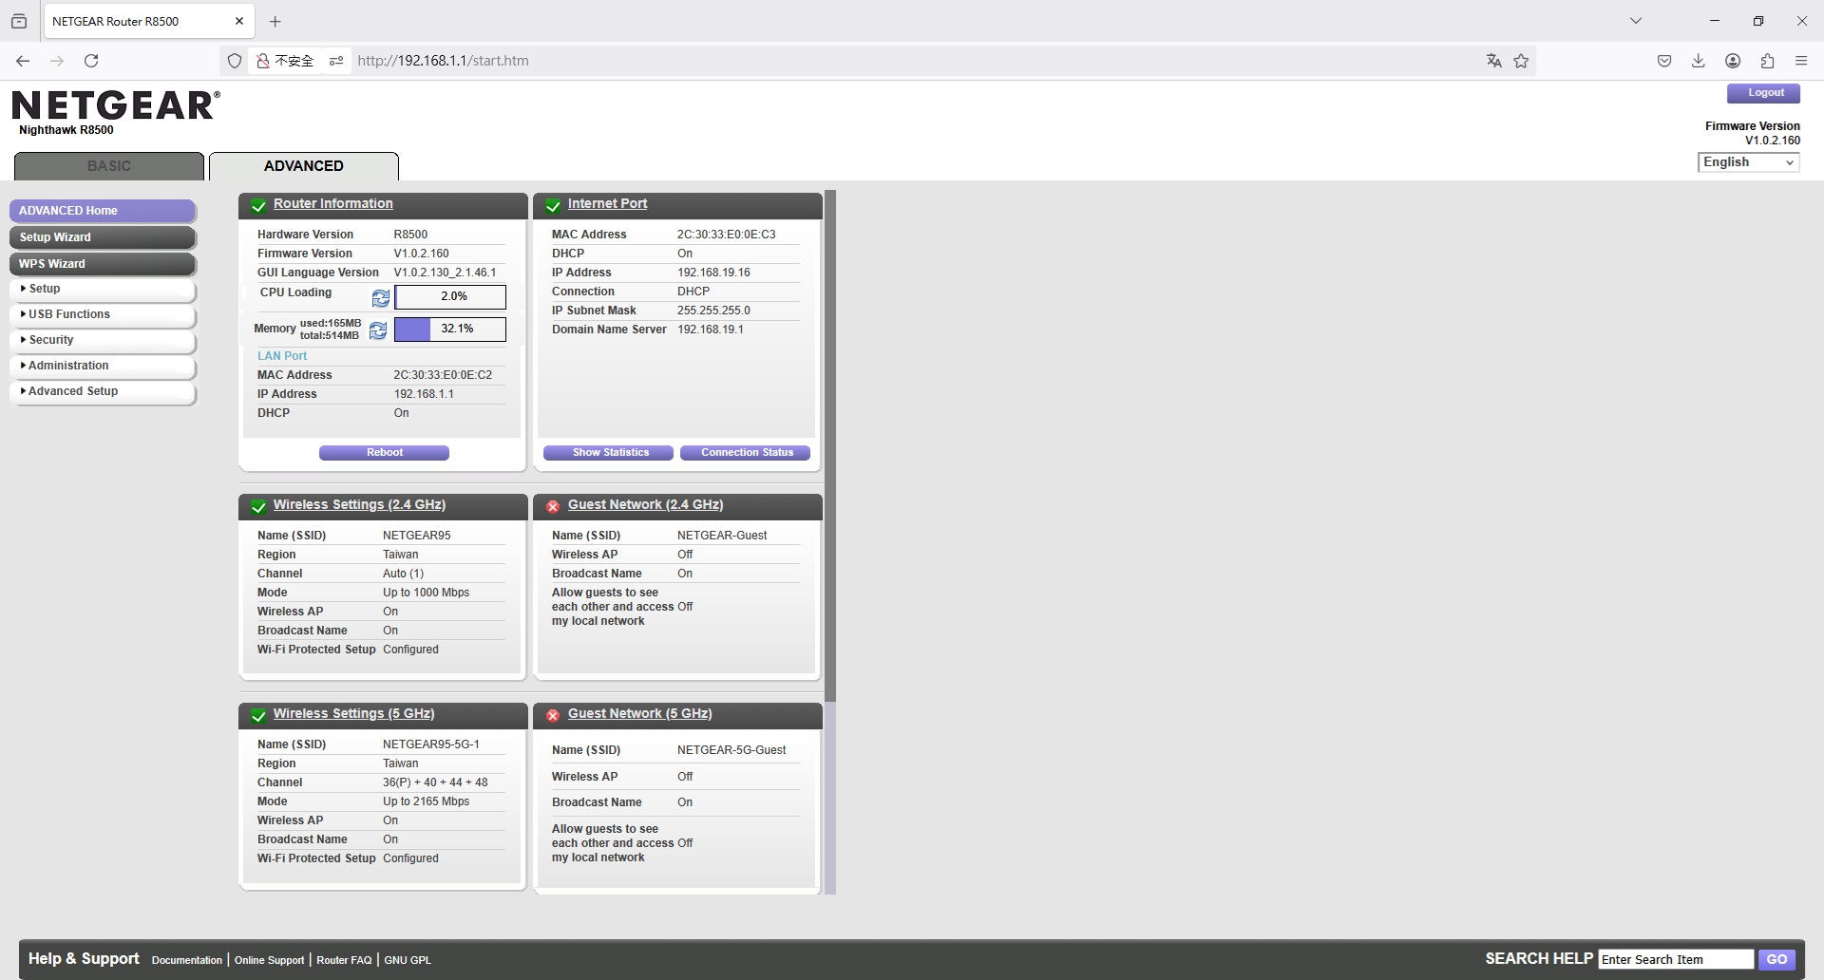The height and width of the screenshot is (980, 1824).
Task: Click the Enter Search Item field
Action: coord(1676,960)
